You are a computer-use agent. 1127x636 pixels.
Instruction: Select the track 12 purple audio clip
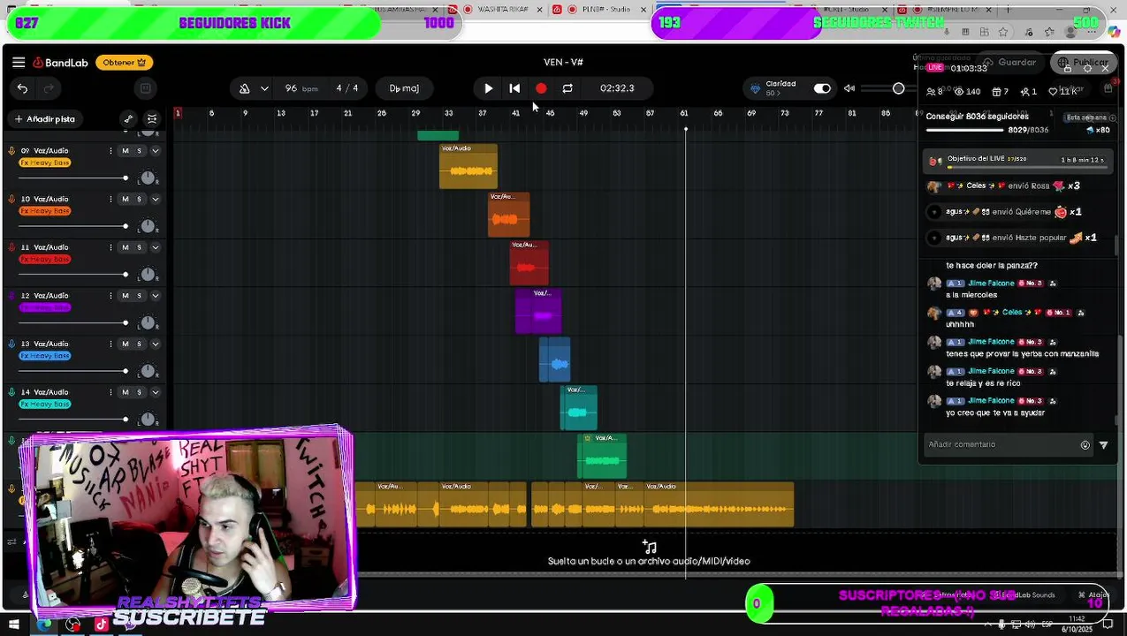point(538,312)
